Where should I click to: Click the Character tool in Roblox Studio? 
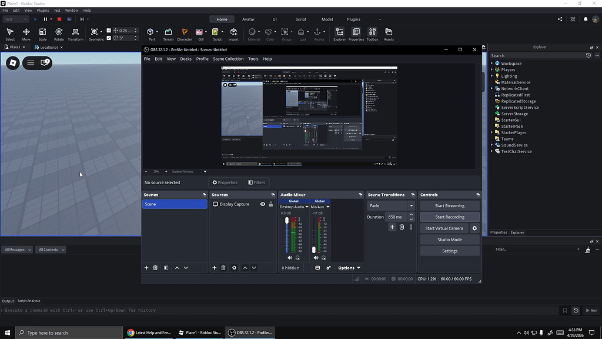(184, 34)
